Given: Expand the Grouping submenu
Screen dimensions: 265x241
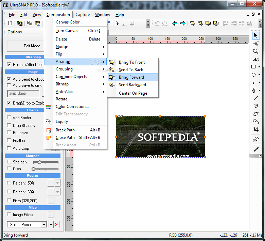Looking at the screenshot, I should [75, 69].
